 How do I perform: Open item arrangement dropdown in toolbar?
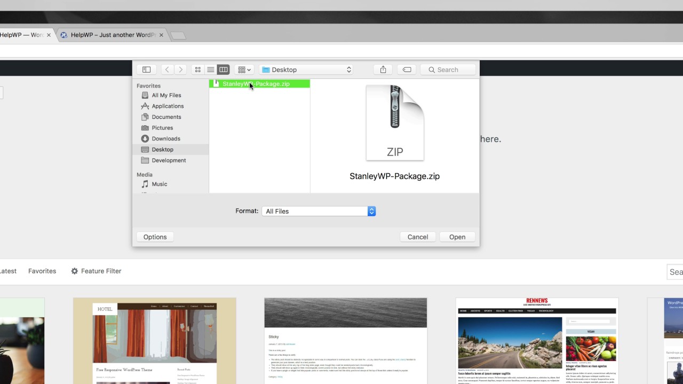(x=244, y=69)
